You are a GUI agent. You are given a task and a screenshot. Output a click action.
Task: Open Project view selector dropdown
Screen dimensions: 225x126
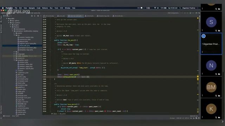click(x=7, y=16)
